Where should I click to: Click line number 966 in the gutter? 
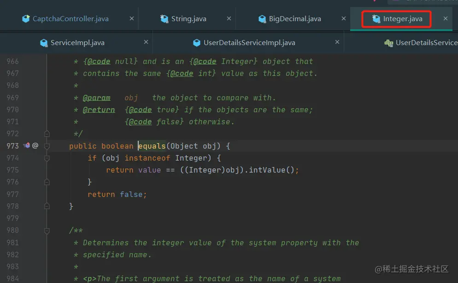click(x=12, y=62)
